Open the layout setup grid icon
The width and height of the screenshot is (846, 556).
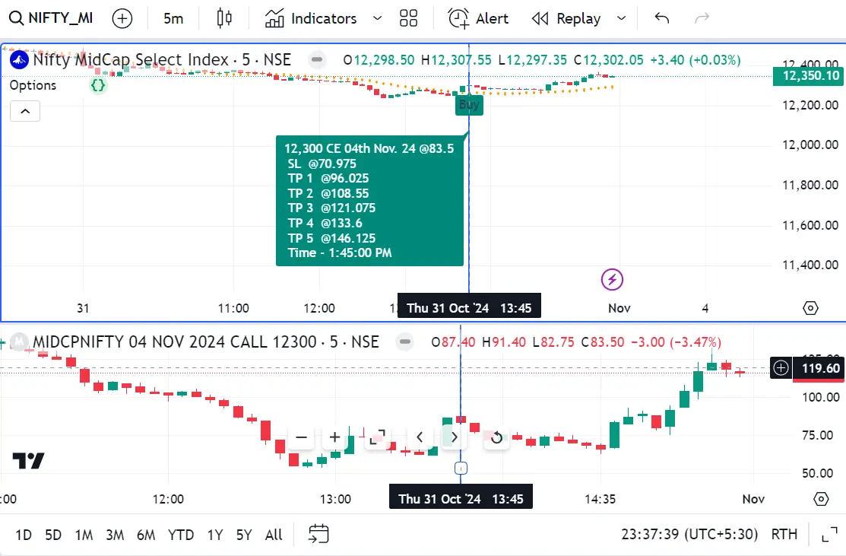point(408,19)
